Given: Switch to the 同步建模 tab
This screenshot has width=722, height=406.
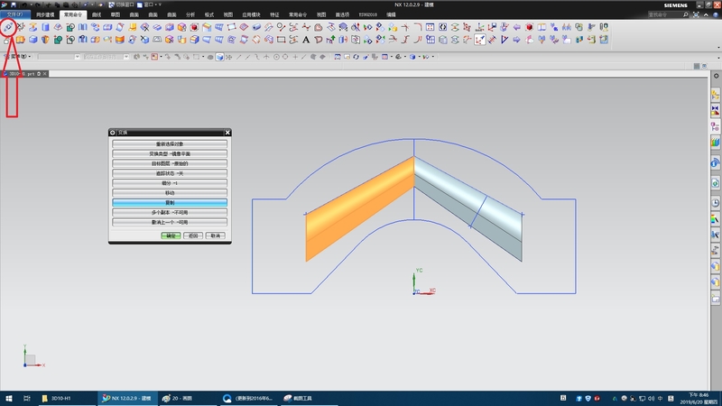Looking at the screenshot, I should pos(45,14).
